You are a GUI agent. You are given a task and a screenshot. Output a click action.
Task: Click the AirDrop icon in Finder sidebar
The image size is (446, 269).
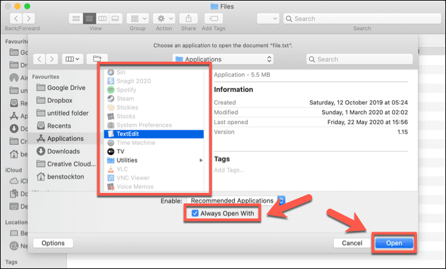14,77
